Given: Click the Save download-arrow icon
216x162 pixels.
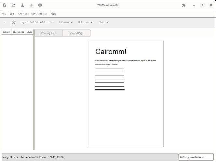Looking at the screenshot, I should click(22, 5).
